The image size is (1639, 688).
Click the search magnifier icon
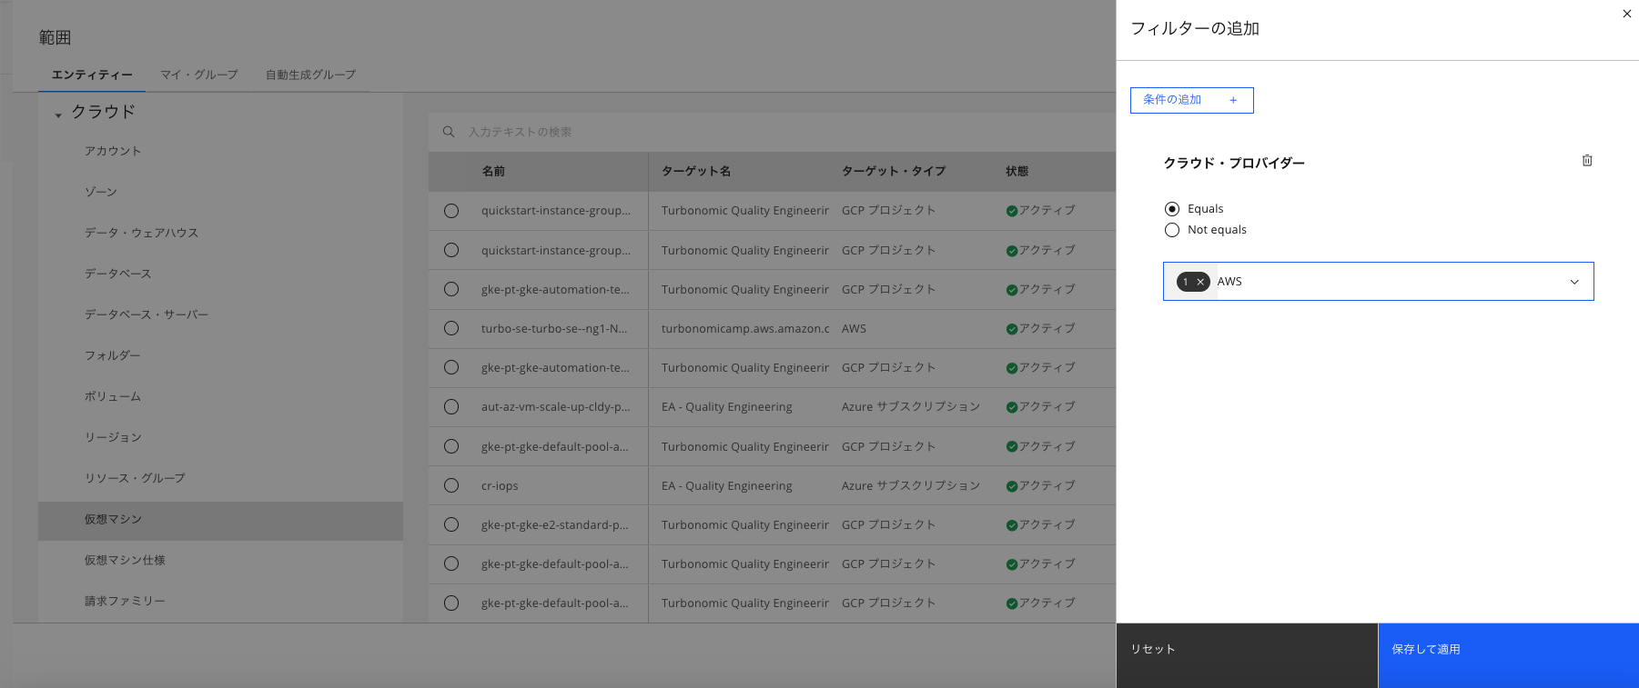point(449,132)
